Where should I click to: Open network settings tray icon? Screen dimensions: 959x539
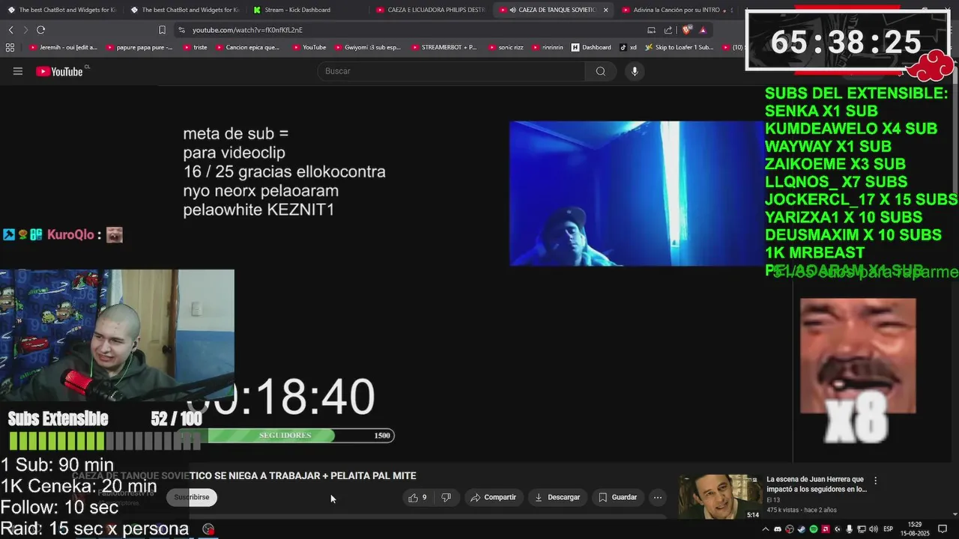[862, 529]
